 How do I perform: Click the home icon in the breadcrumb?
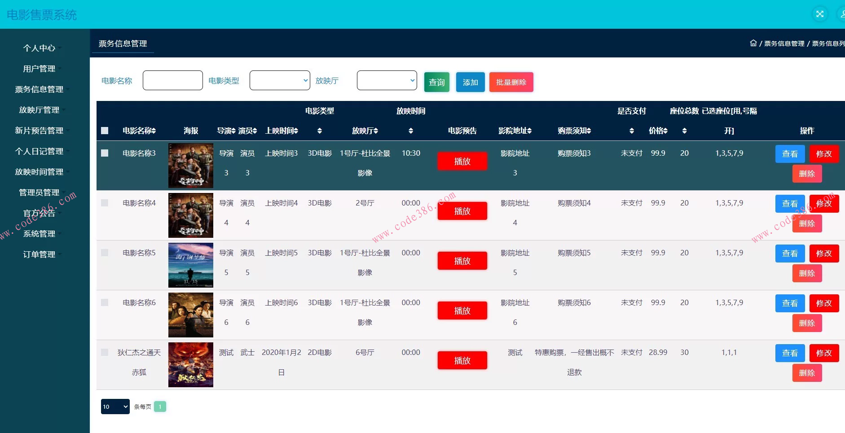click(753, 43)
